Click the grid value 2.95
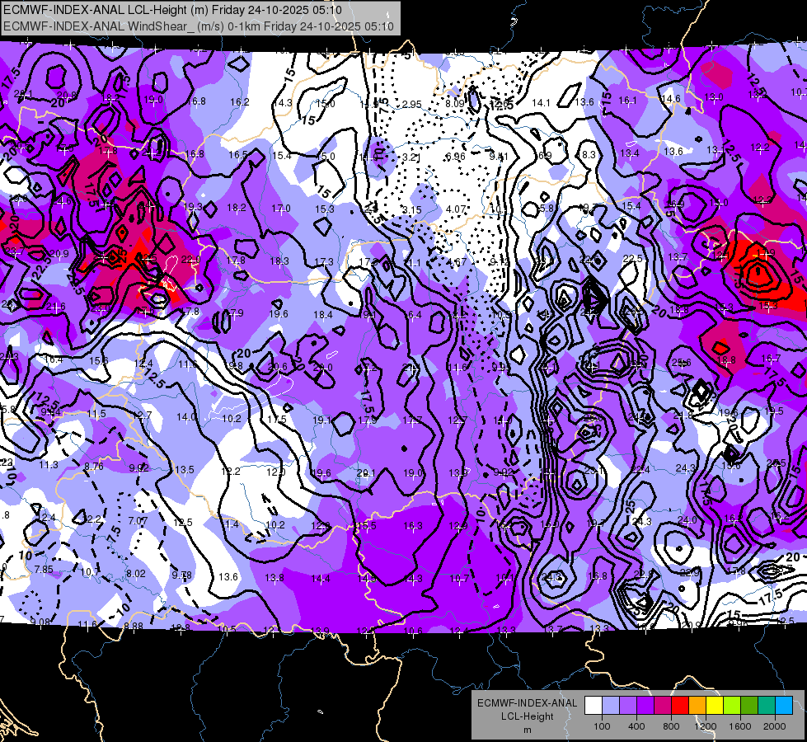807x742 pixels. point(411,104)
